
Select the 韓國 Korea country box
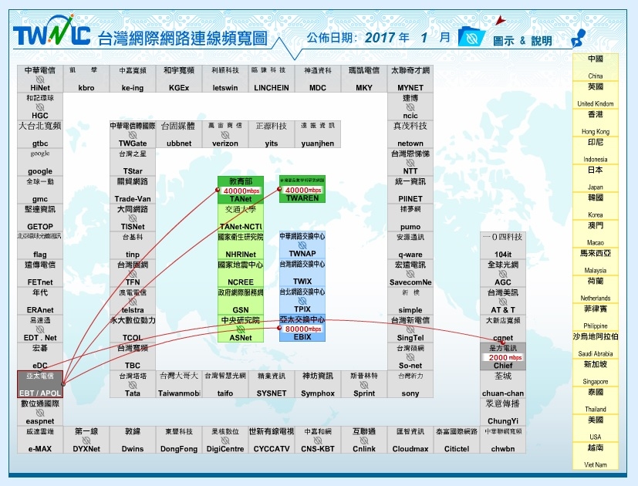coord(596,206)
